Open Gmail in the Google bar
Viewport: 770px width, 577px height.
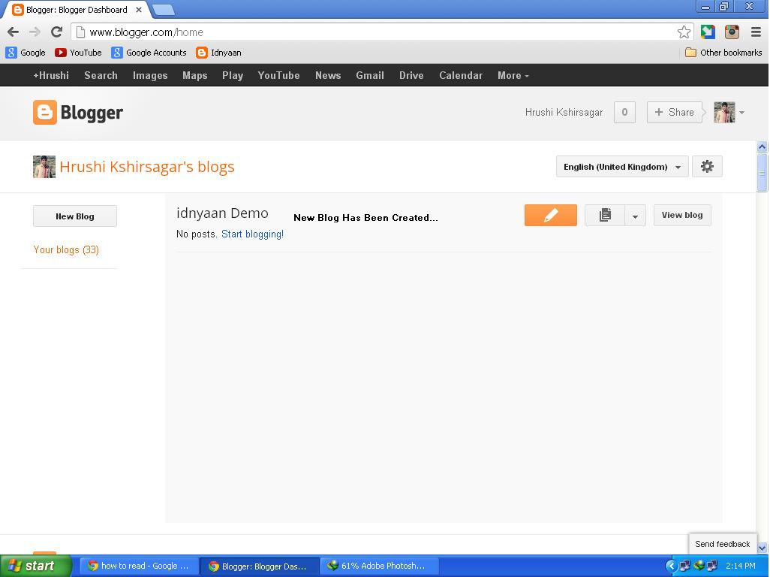click(370, 76)
